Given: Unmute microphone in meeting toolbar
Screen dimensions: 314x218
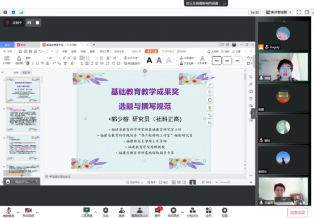Looking at the screenshot, I should (x=9, y=212).
